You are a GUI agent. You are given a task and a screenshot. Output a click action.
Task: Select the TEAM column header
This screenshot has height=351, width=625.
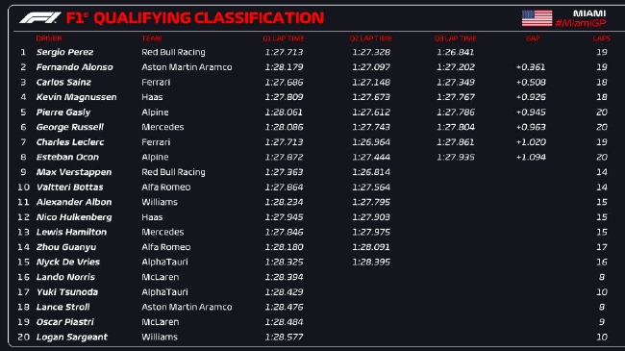(152, 38)
